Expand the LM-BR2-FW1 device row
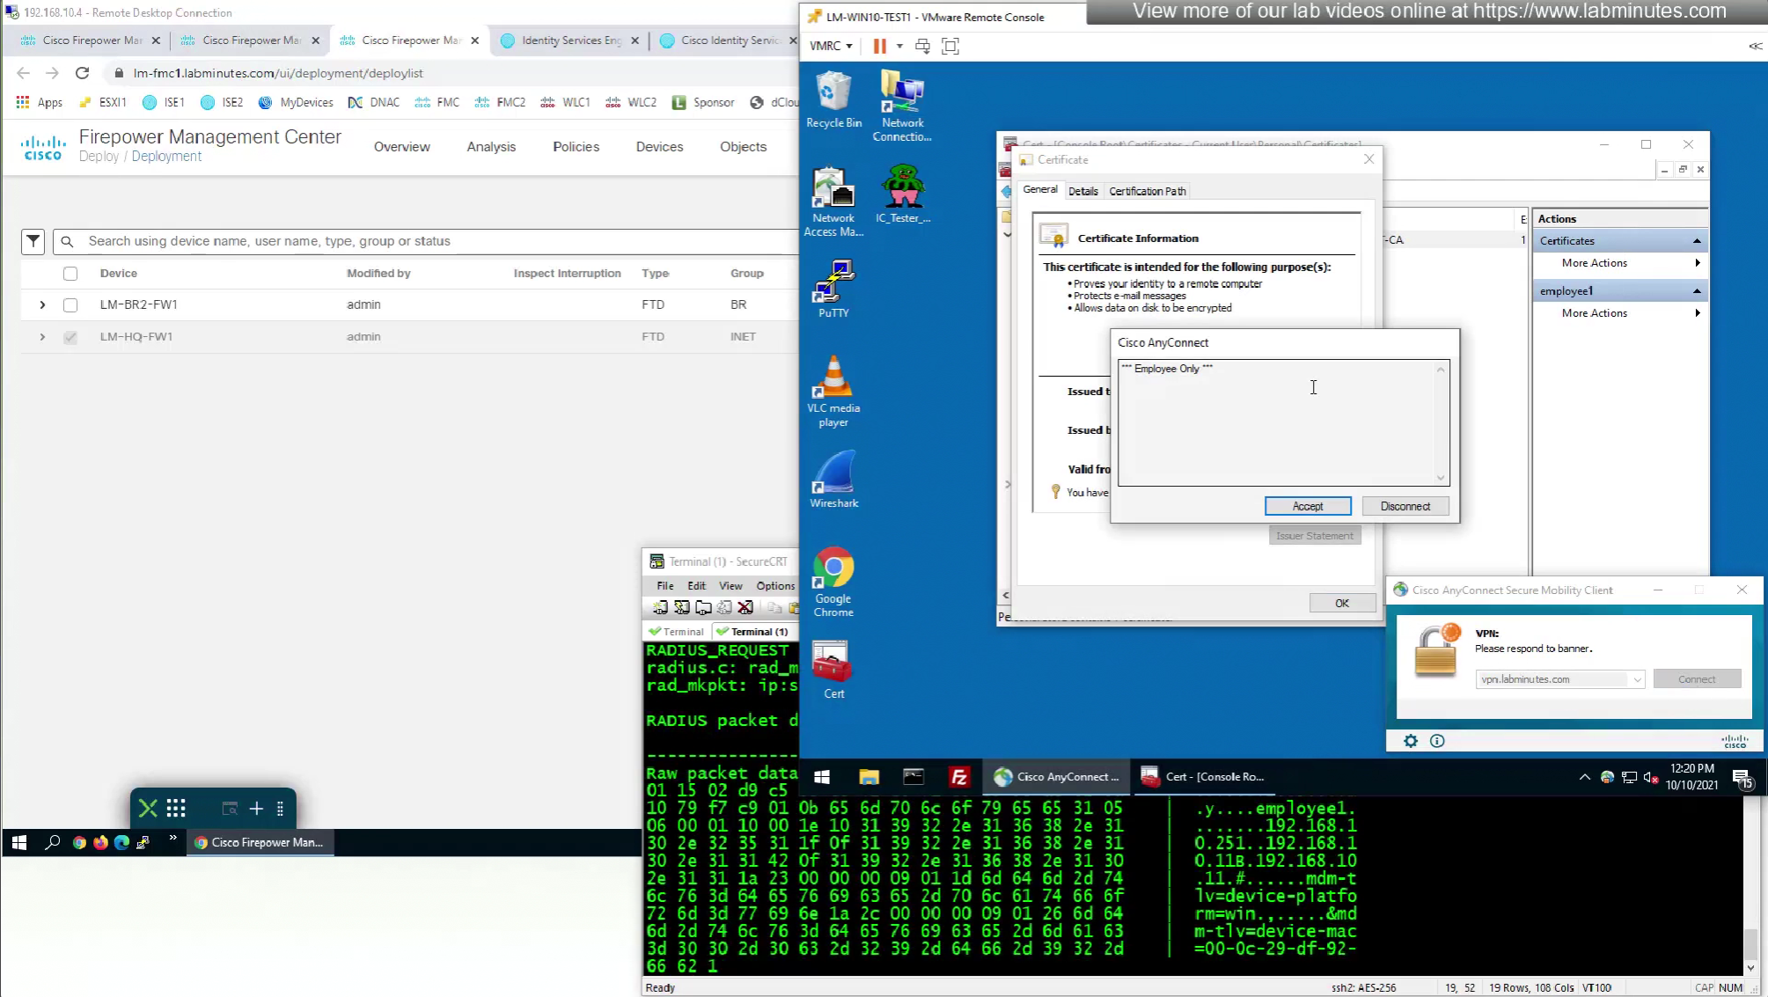 [x=42, y=304]
